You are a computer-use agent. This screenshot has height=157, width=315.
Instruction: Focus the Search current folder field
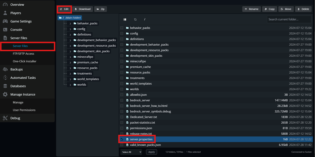coord(289,20)
